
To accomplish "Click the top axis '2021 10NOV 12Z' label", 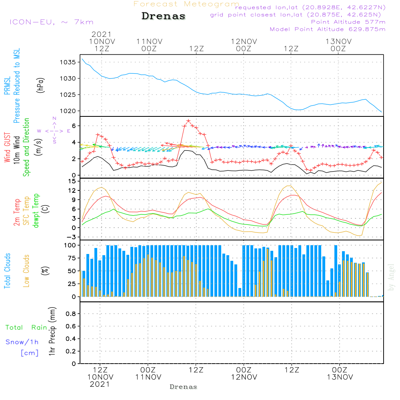I will tap(102, 41).
